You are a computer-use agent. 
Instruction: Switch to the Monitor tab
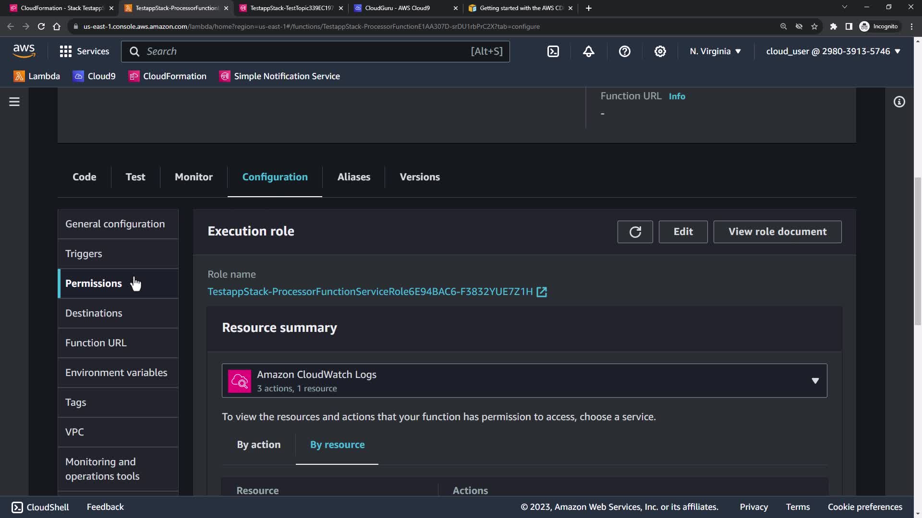pyautogui.click(x=194, y=177)
